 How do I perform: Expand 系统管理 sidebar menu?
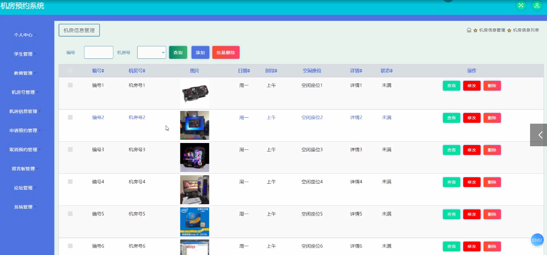(25, 207)
